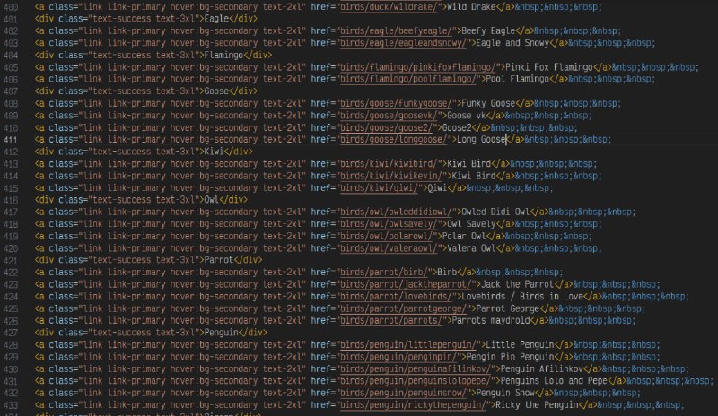Screen dimensions: 718x416
Task: Click the 'Polar Owl' anchor text
Action: [x=464, y=236]
